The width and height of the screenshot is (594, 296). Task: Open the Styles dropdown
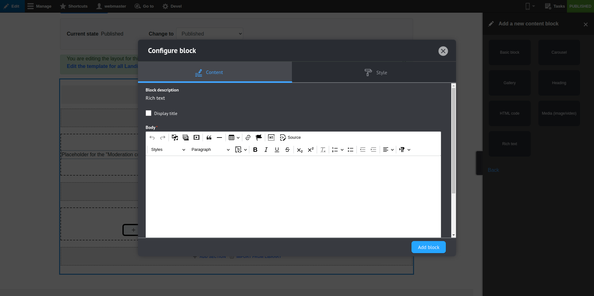(168, 150)
